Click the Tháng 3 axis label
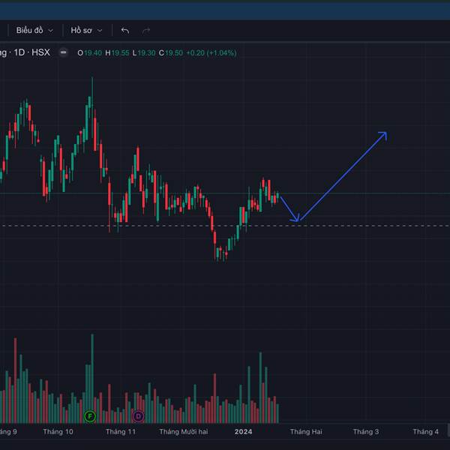The image size is (450, 450). 366,432
